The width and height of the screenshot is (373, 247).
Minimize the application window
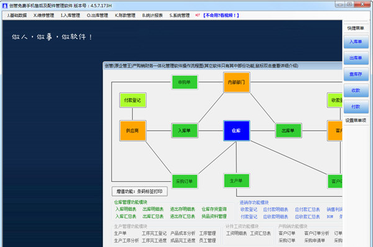coord(340,4)
